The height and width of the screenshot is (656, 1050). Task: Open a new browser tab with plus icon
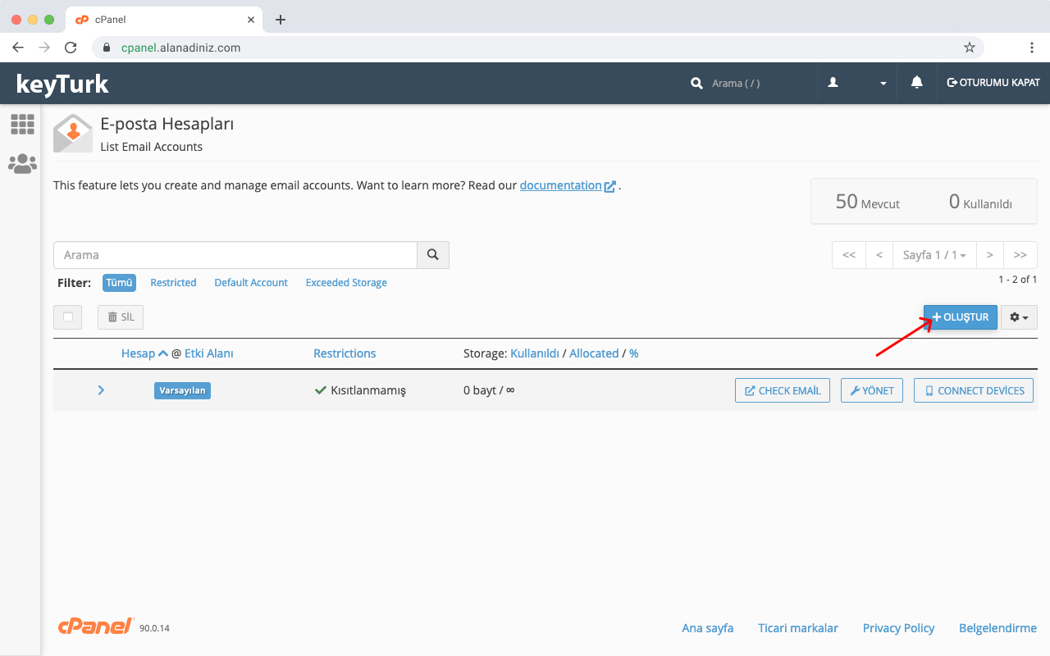281,20
